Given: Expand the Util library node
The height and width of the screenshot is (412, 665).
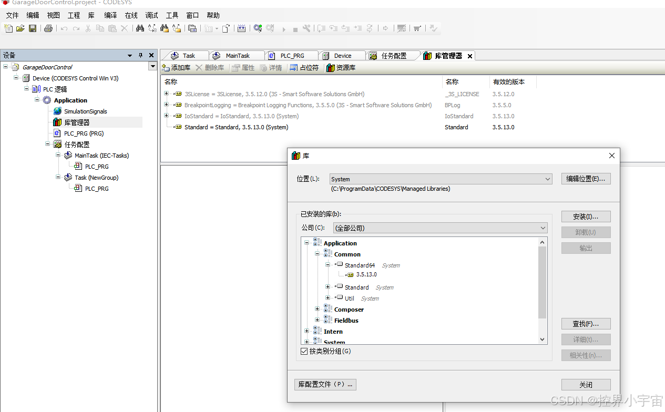Looking at the screenshot, I should coord(328,298).
